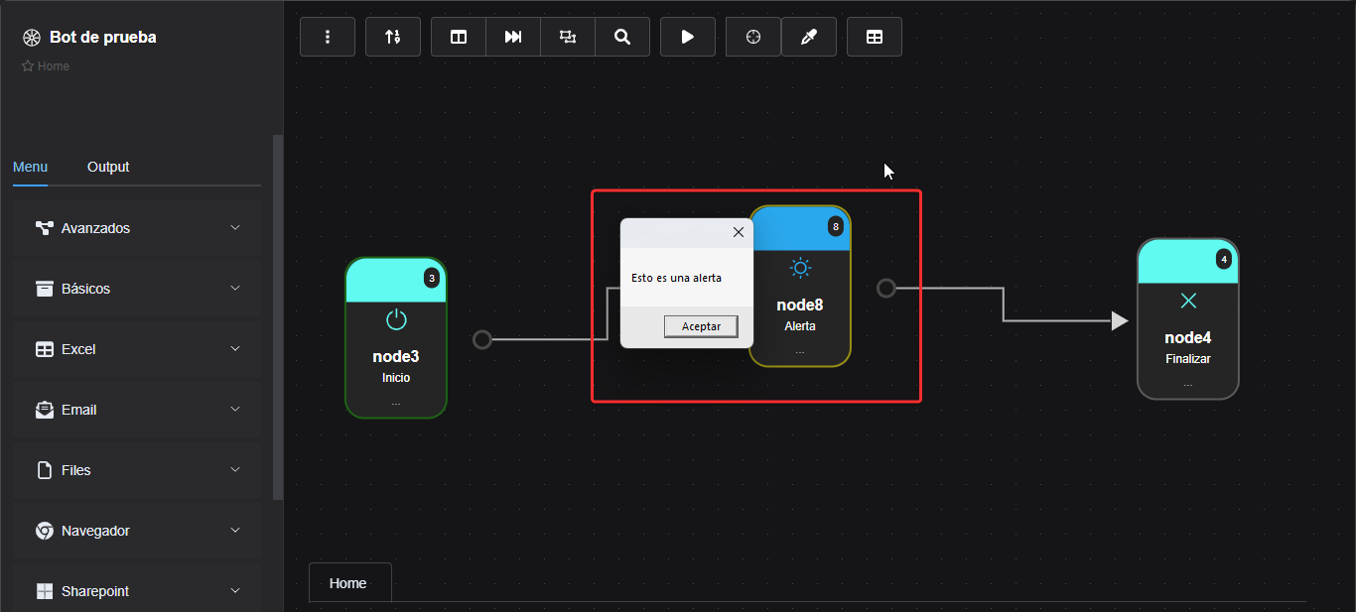Click the number 8 badge on node8

836,227
